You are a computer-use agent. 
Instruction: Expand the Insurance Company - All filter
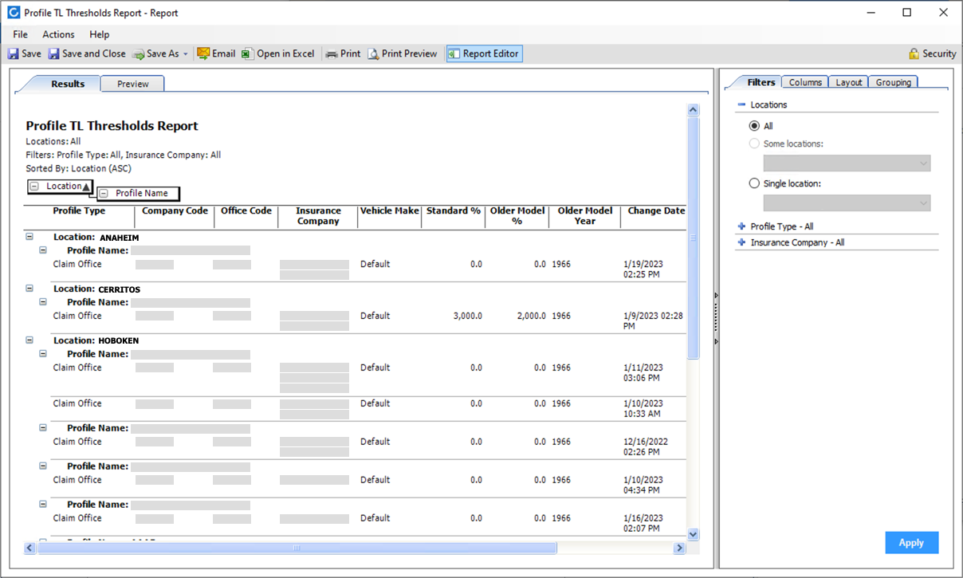click(x=741, y=242)
